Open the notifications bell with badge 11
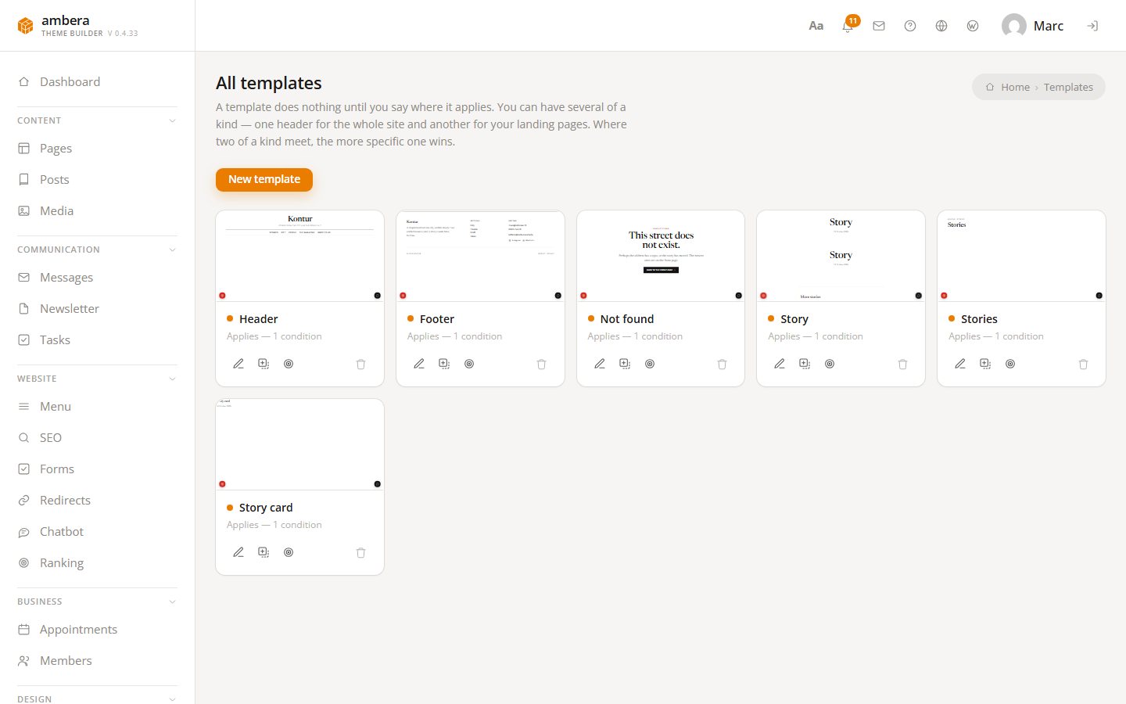This screenshot has height=704, width=1126. pos(848,25)
